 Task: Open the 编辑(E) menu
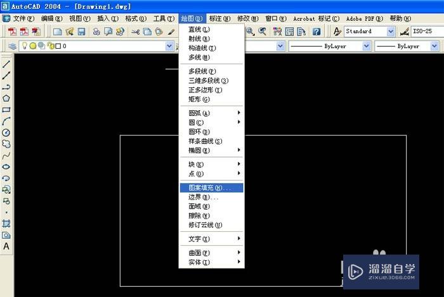click(x=51, y=18)
